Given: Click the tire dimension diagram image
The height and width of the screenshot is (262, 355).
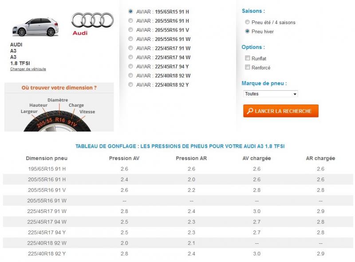Looking at the screenshot, I should point(59,114).
